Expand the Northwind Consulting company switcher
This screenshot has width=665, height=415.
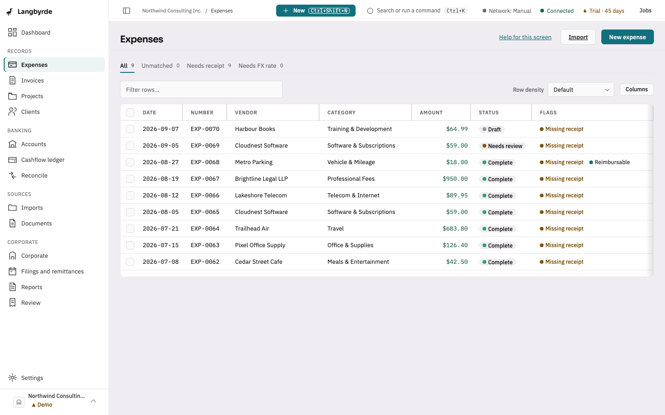tap(54, 402)
